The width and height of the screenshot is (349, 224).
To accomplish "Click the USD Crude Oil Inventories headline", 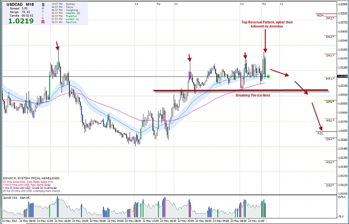I will tap(30, 188).
